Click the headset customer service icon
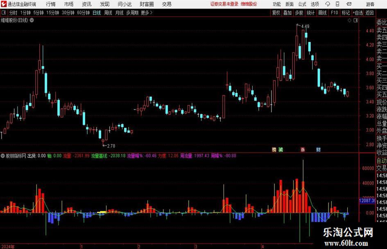 [328, 4]
